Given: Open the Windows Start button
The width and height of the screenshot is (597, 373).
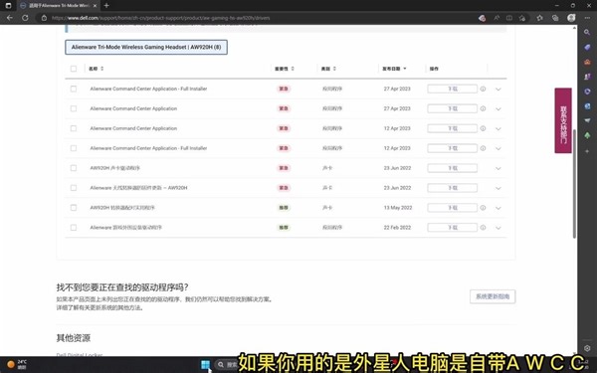Looking at the screenshot, I should 205,365.
